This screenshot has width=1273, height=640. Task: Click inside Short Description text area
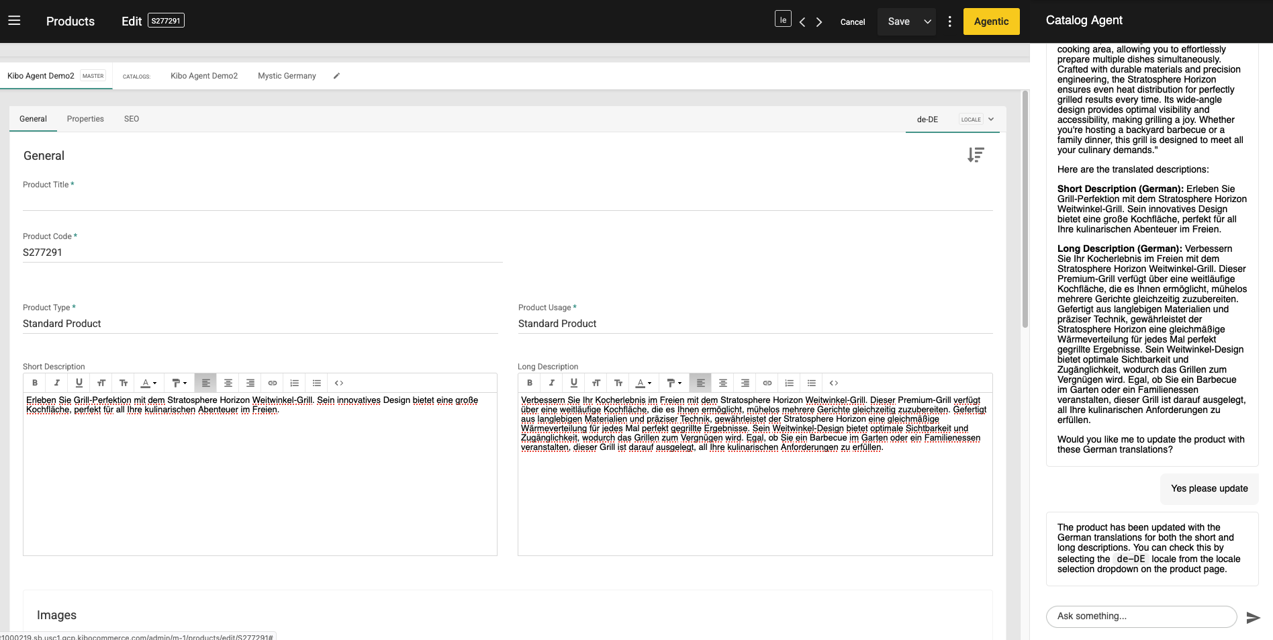[x=260, y=474]
